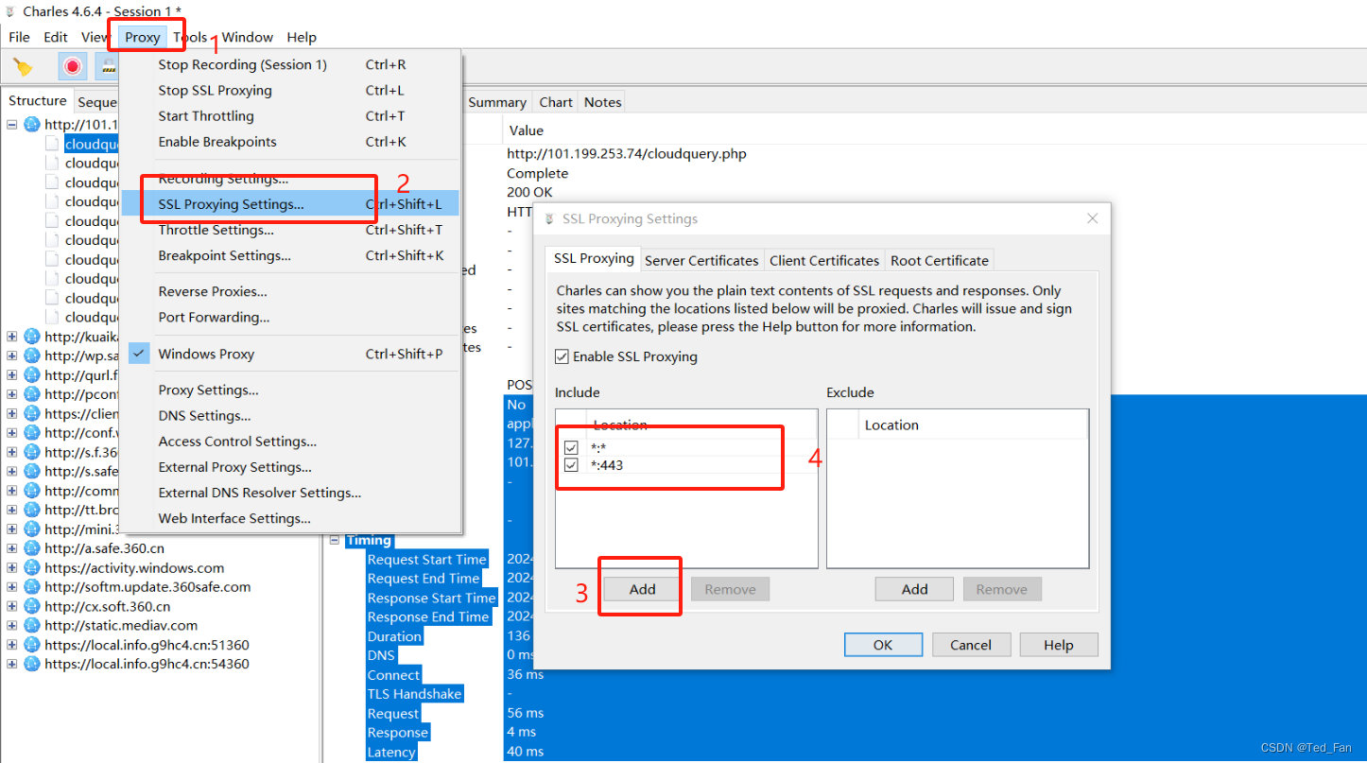Expand the softm.update.360safe.com node
The image size is (1367, 763).
tap(11, 587)
